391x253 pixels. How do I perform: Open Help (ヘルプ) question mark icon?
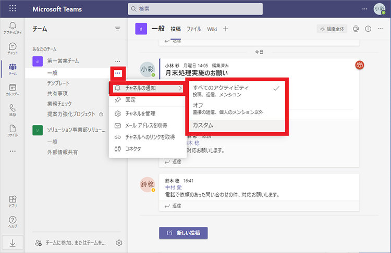[x=13, y=222]
